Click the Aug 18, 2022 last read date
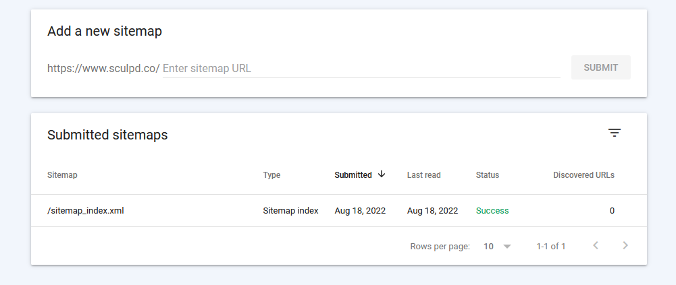The image size is (676, 285). click(x=432, y=211)
